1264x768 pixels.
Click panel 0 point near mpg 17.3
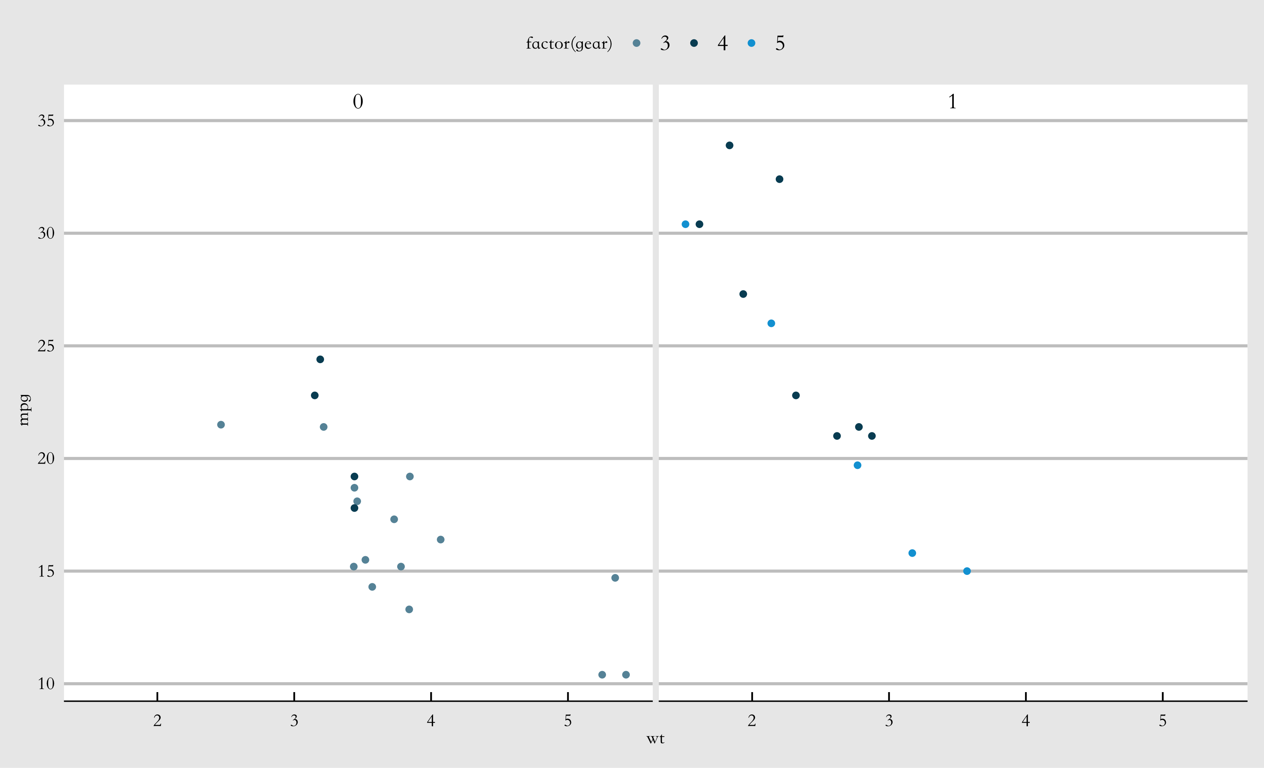(394, 519)
